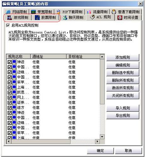Uncheck the 凯思 rule checkbox
Viewport: 146px width, 157px height.
coord(9,93)
